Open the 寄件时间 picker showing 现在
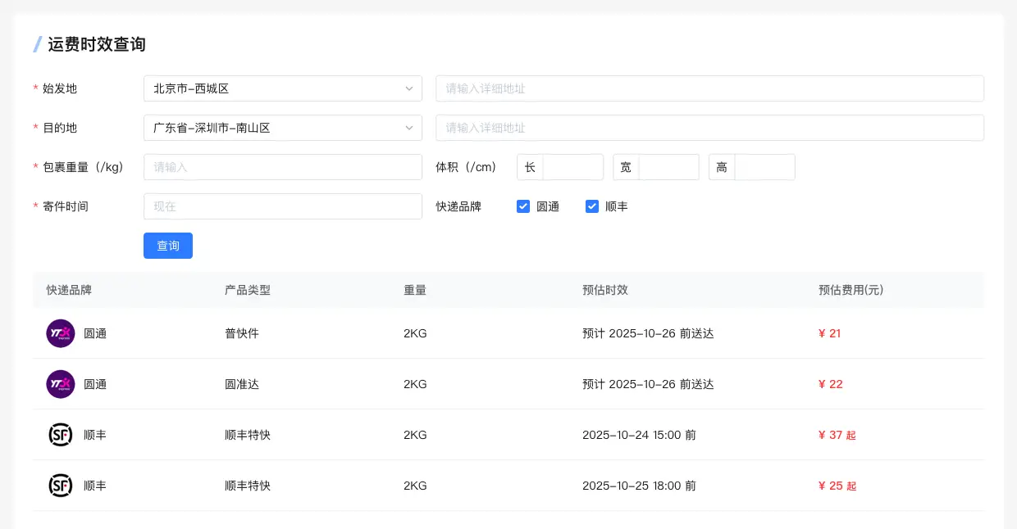 tap(282, 206)
